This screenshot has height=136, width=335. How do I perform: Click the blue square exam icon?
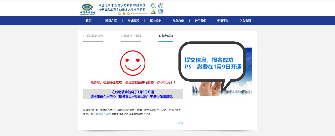pos(160,11)
